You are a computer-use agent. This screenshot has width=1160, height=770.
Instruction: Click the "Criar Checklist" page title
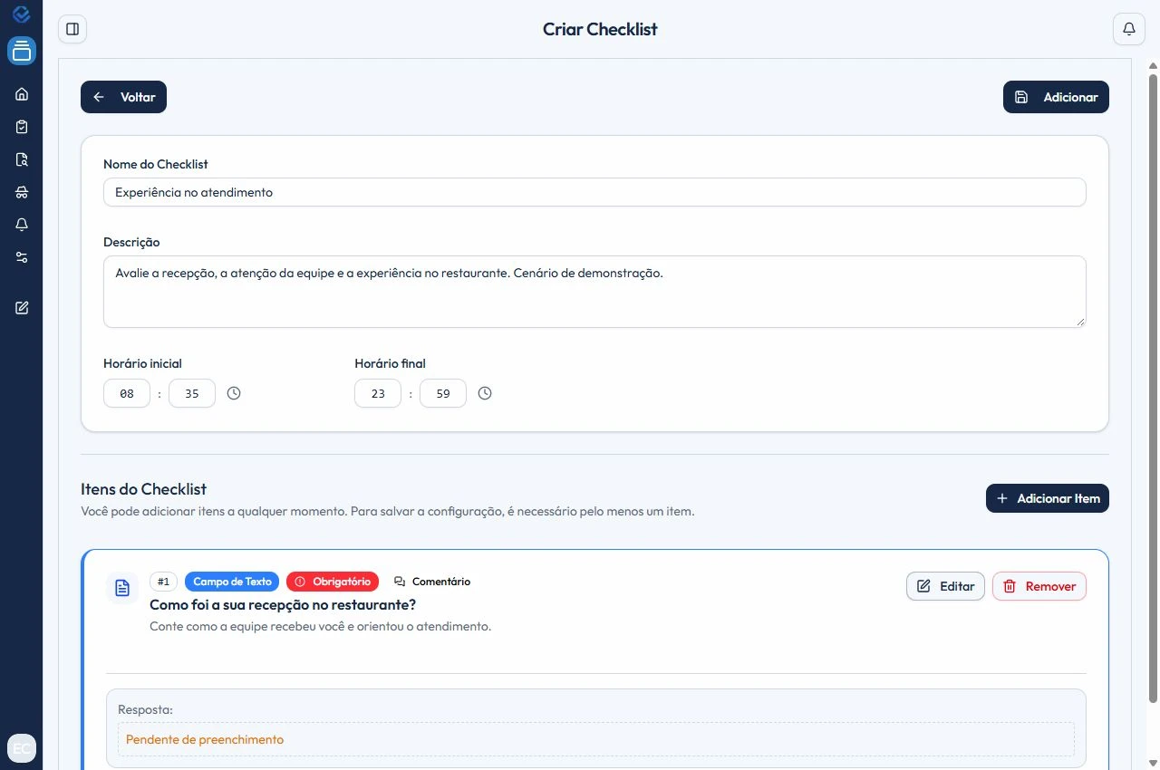pyautogui.click(x=600, y=29)
